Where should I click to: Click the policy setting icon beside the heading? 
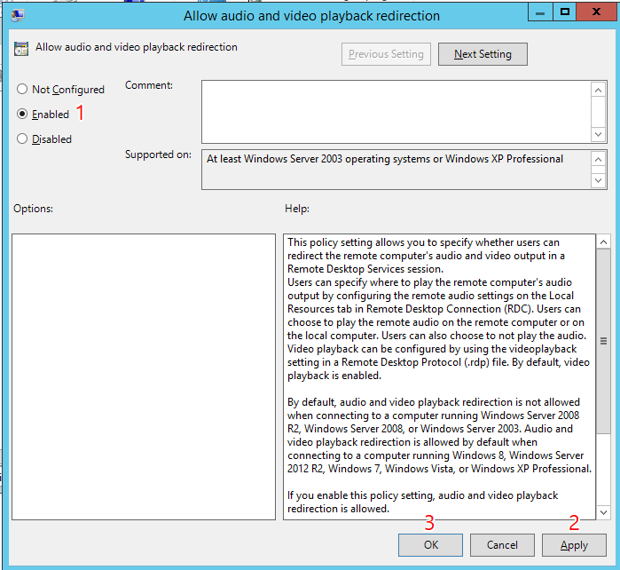click(x=21, y=49)
